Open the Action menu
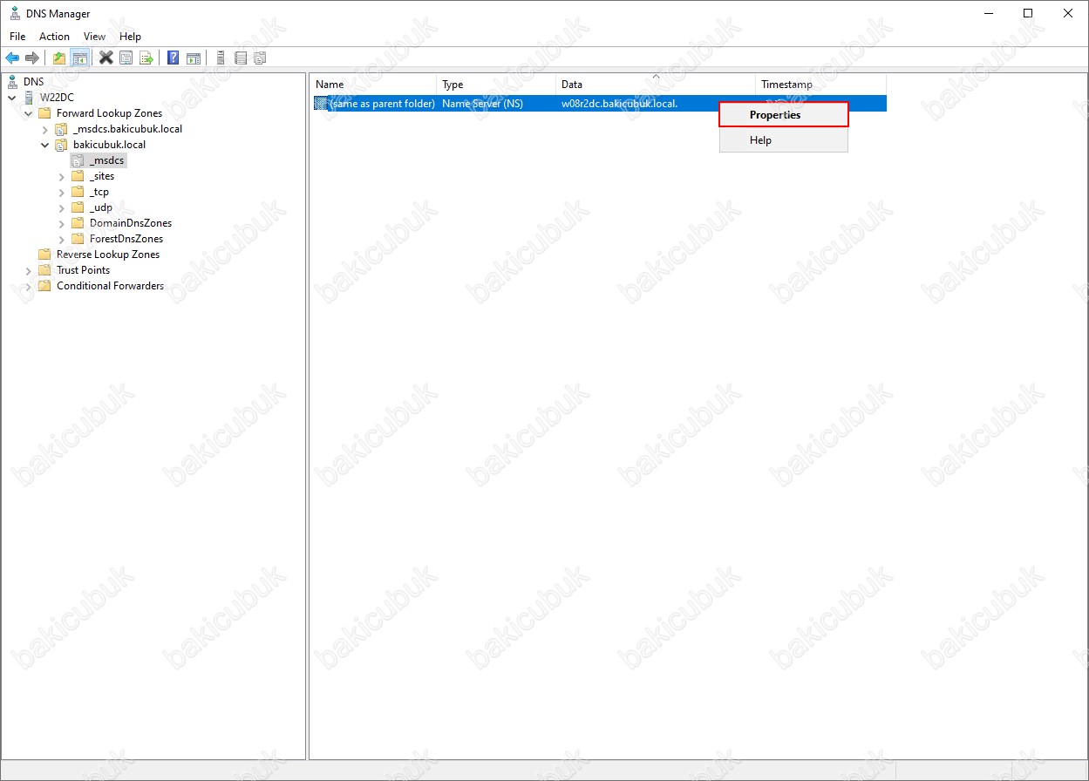Screen dimensions: 1089x781 point(54,37)
